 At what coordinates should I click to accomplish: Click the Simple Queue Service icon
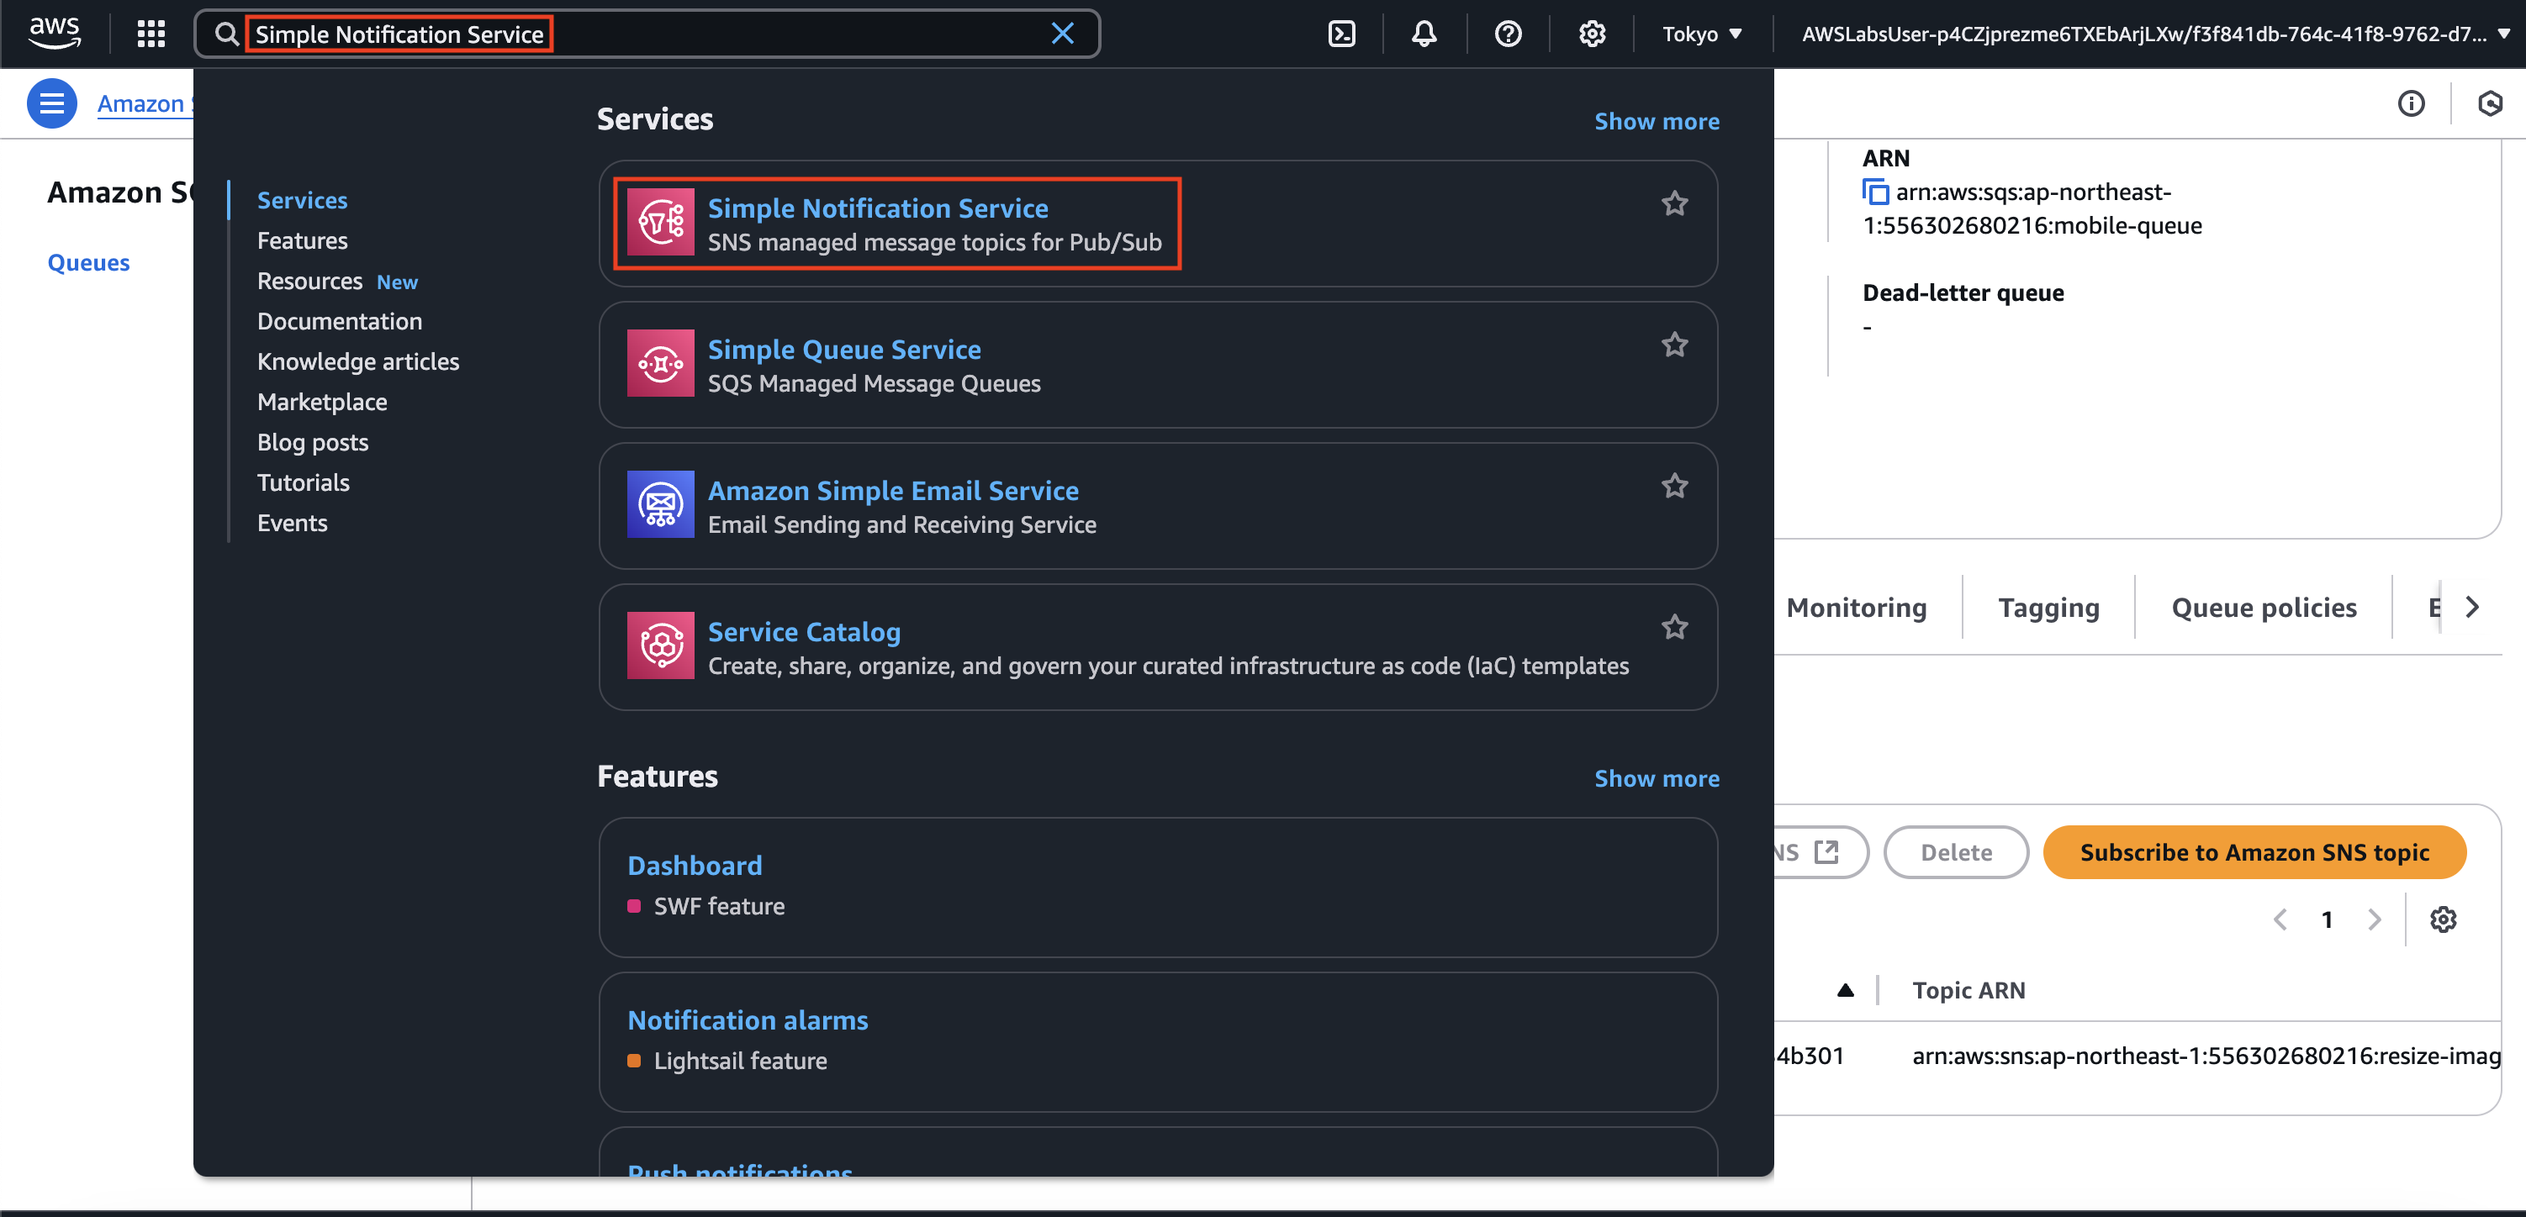coord(660,364)
